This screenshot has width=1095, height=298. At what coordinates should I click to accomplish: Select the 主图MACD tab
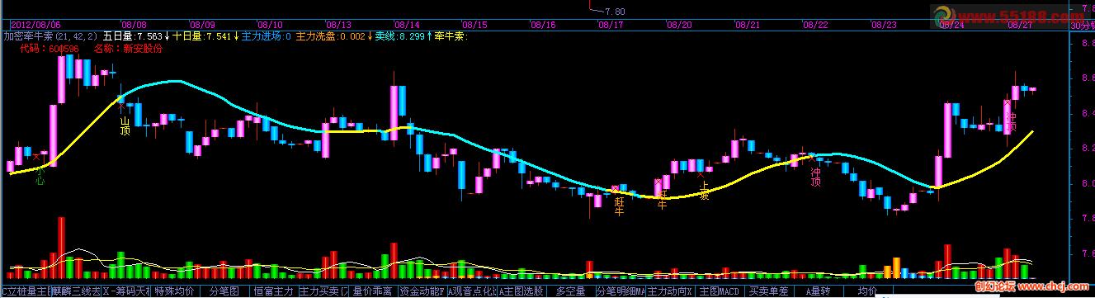(x=719, y=291)
